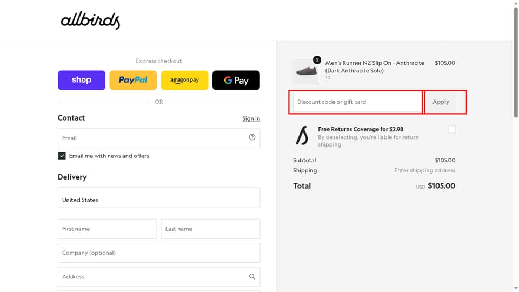Check out using Google Pay
The image size is (519, 292).
tap(236, 80)
